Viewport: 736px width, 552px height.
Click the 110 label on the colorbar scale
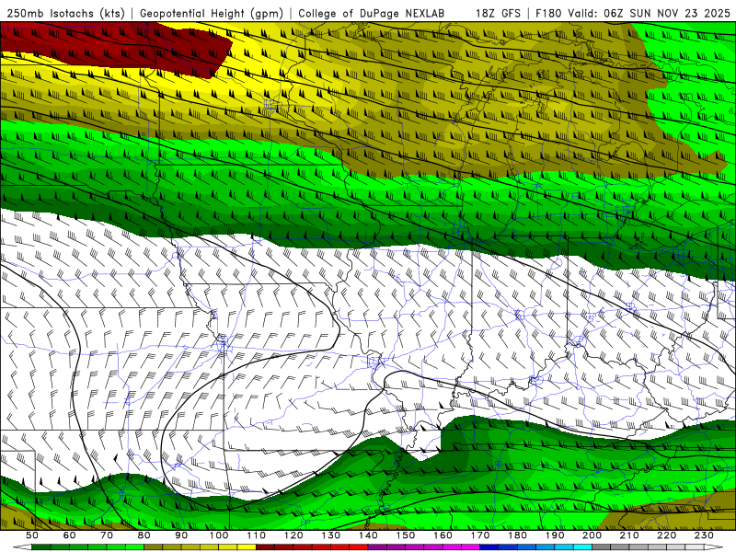257,535
